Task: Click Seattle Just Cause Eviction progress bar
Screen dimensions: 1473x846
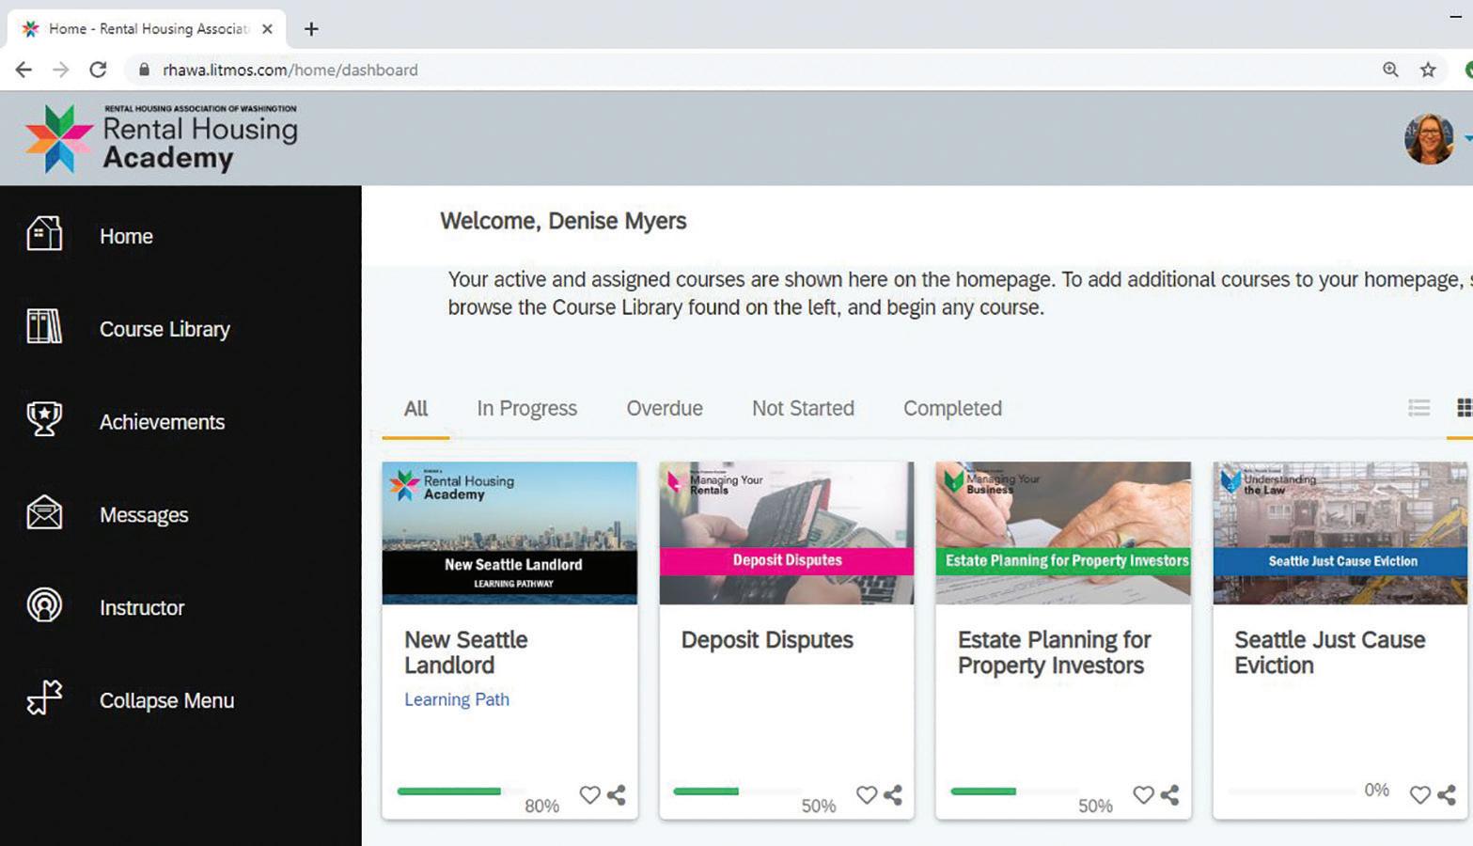Action: (1292, 791)
